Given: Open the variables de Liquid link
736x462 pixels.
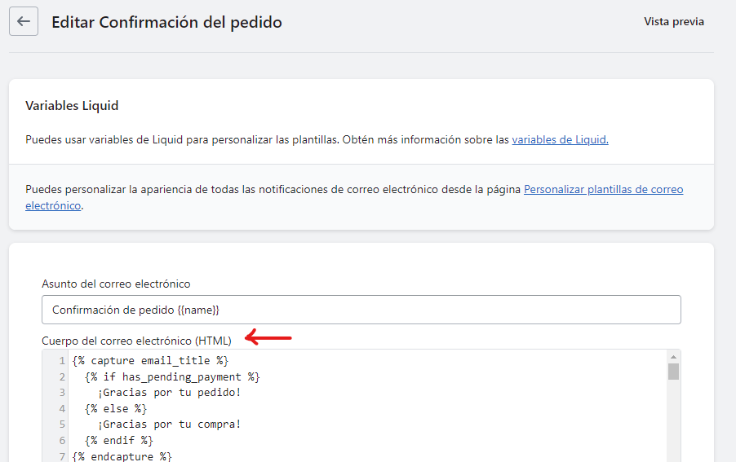Looking at the screenshot, I should tap(560, 139).
